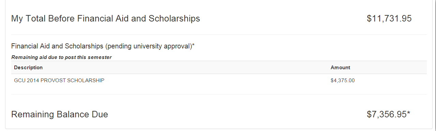Click the Amount column header
Viewport: 436px width, 131px height.
(x=340, y=68)
